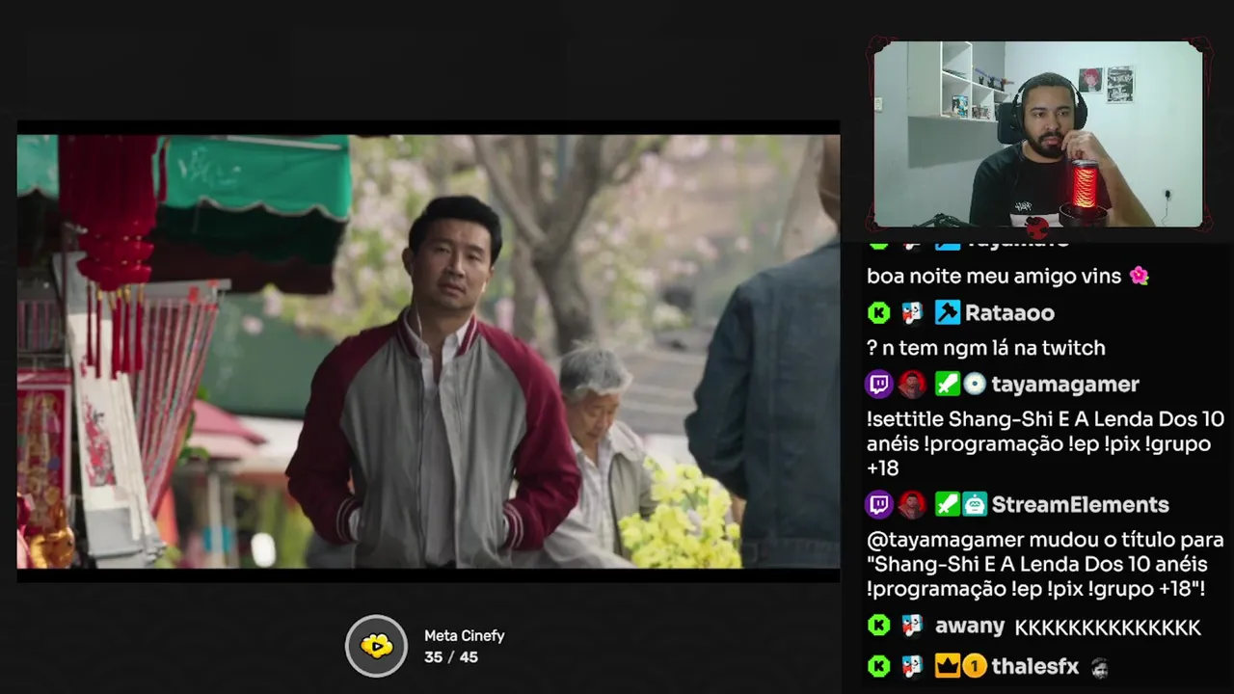Screen dimensions: 1234x694
Task: Click the flower emoji after 'amigo vins'
Action: pyautogui.click(x=1139, y=276)
